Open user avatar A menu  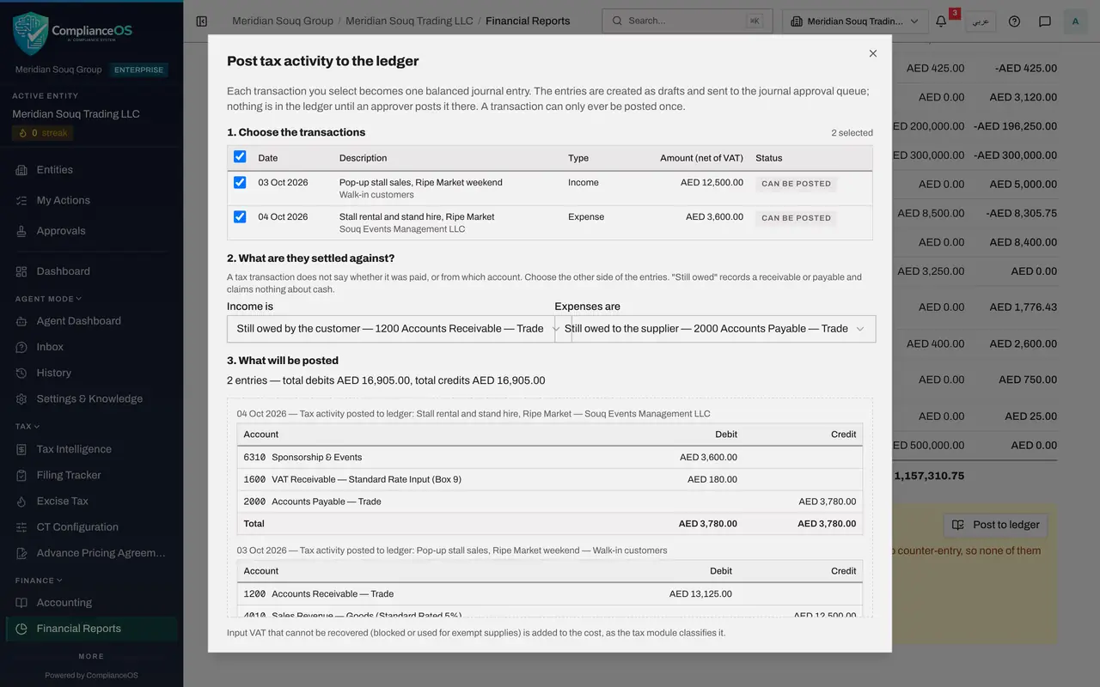(1075, 21)
